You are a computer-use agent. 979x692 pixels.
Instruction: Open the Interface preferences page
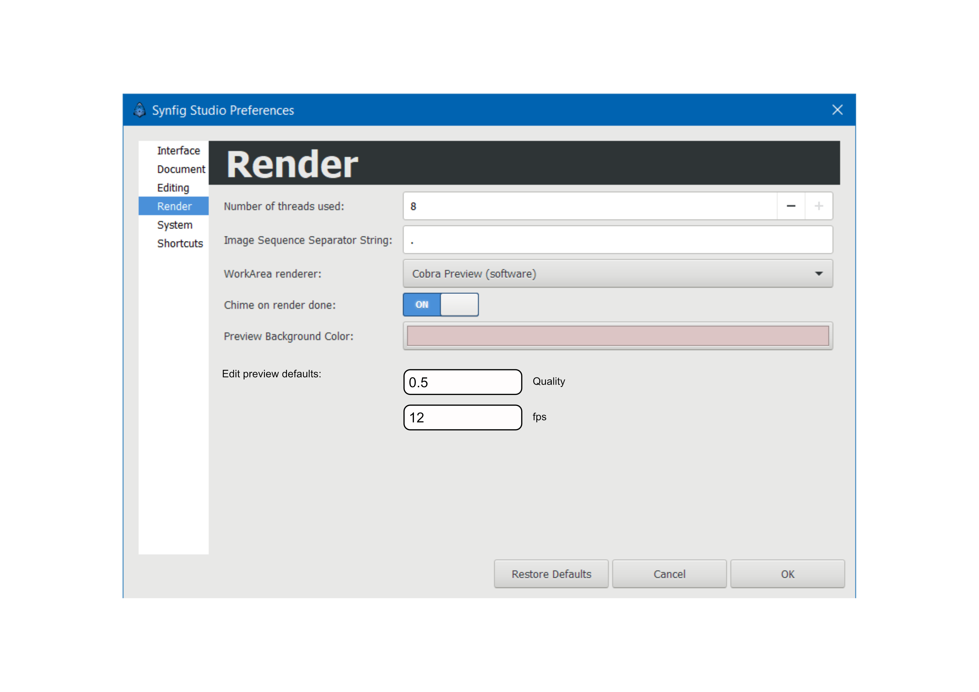coord(178,151)
